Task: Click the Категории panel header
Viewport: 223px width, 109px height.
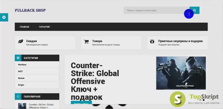Action: pos(37,58)
